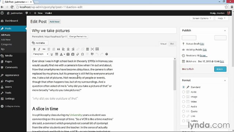Insert a bulleted list
This screenshot has width=234, height=132.
pos(49,49)
